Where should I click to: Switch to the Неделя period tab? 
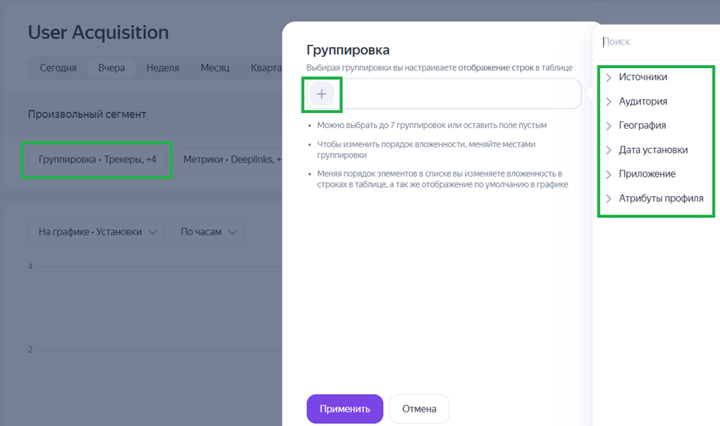point(163,67)
